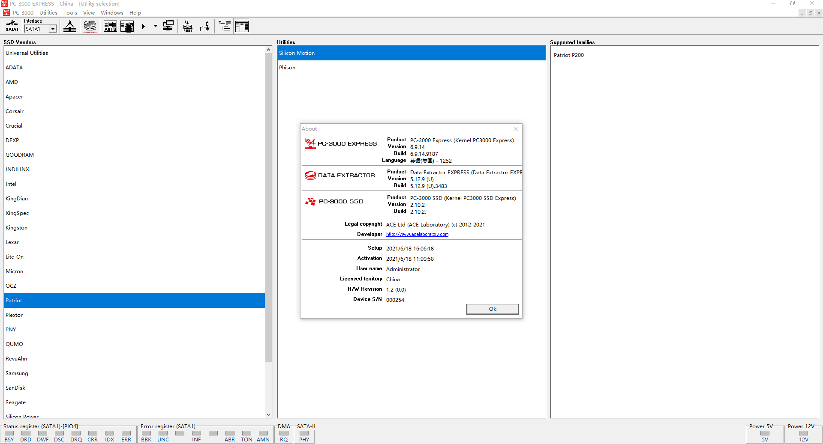The width and height of the screenshot is (823, 444).
Task: Click the SATA1 port selection icon
Action: [12, 26]
